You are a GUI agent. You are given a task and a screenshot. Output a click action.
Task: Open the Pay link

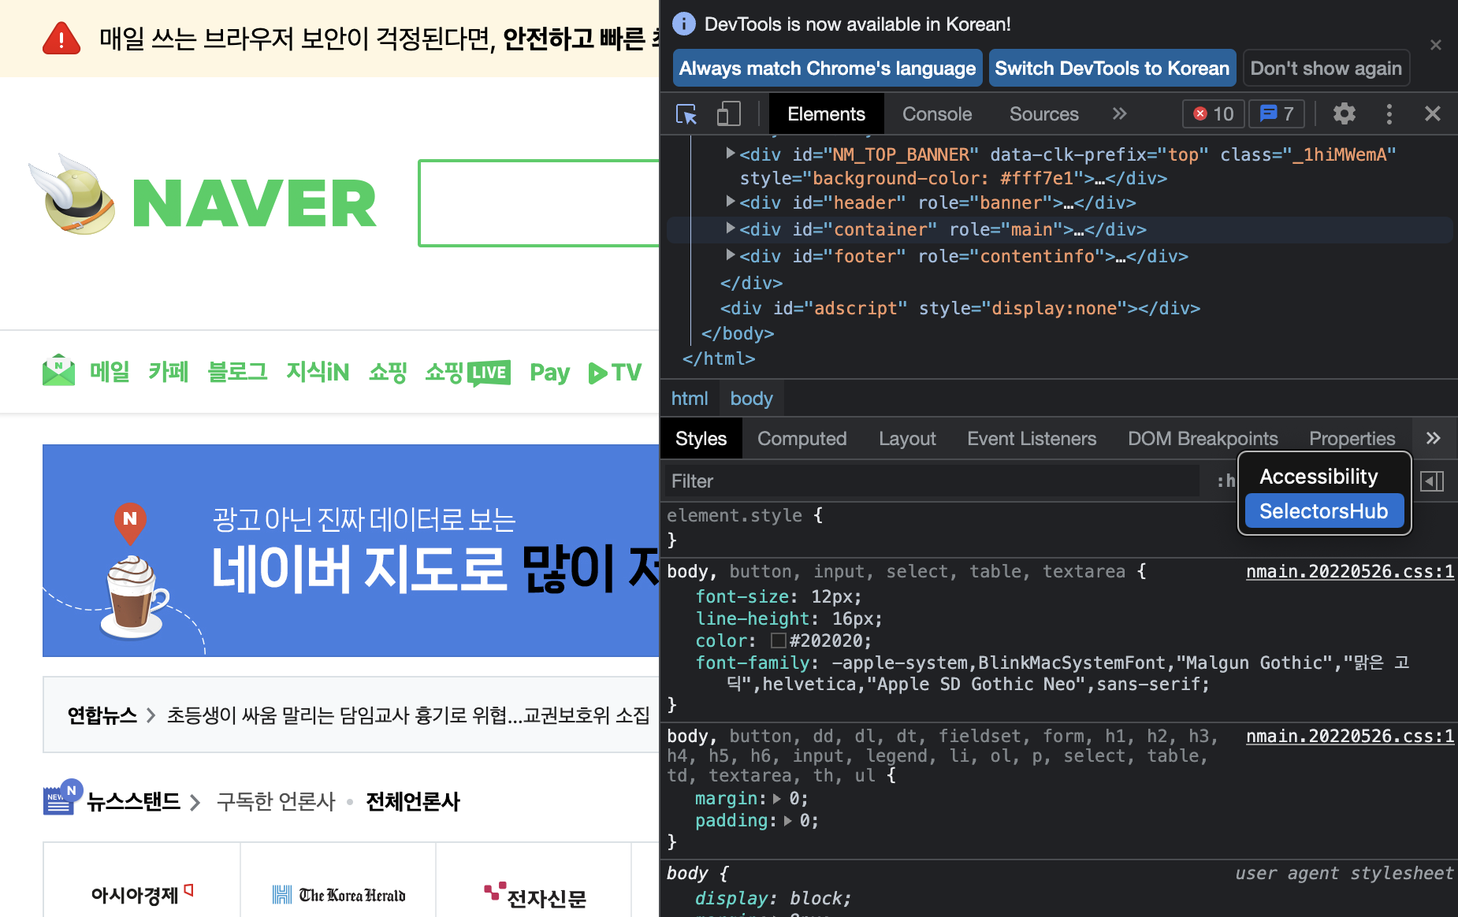tap(549, 373)
